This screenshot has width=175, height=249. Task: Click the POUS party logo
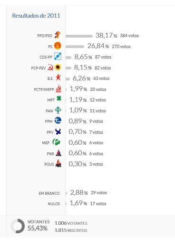pyautogui.click(x=58, y=164)
